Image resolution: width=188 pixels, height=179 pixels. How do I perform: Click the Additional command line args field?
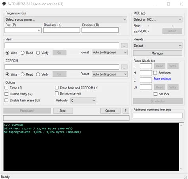coord(157,116)
